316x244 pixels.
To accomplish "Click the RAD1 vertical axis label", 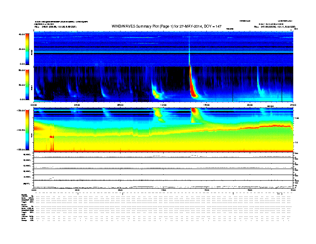I will (32, 87).
